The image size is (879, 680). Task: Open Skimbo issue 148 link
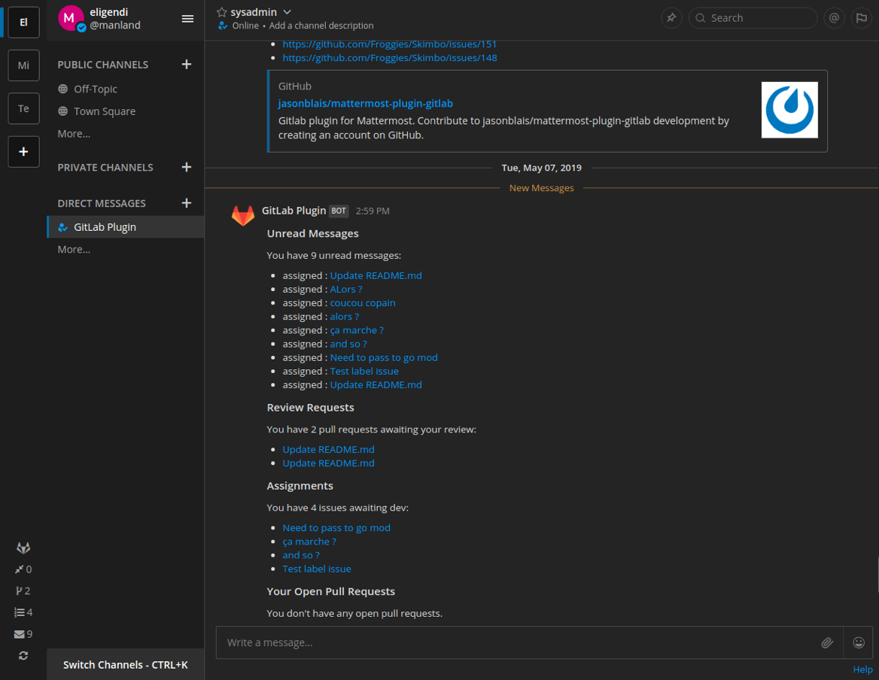[390, 58]
